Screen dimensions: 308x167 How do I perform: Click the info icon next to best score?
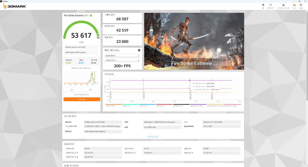pos(96,60)
